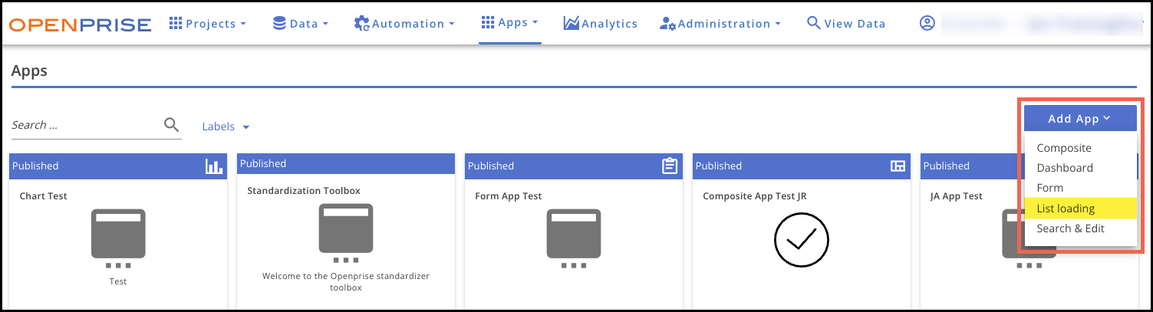The image size is (1153, 312).
Task: Expand the Automation menu
Action: click(x=404, y=24)
